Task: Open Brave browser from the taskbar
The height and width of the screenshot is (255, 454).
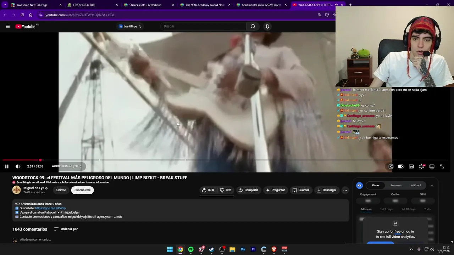Action: (x=274, y=249)
